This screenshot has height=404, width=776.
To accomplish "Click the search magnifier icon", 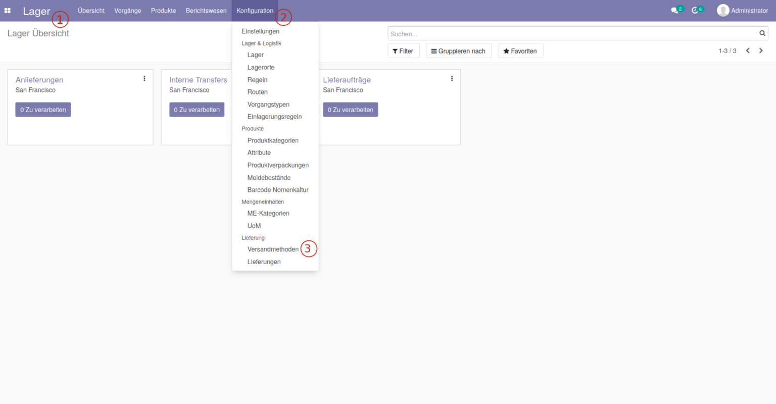I will [762, 33].
